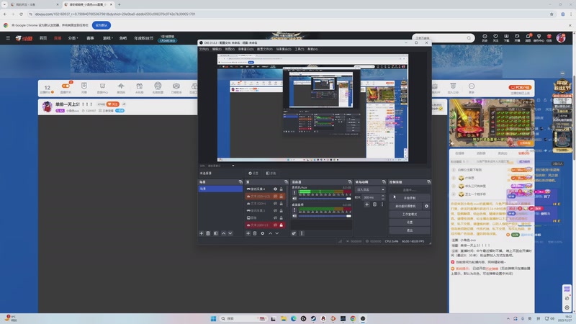The image size is (576, 324).
Task: Remove scene transition with the trash icon
Action: (374, 204)
